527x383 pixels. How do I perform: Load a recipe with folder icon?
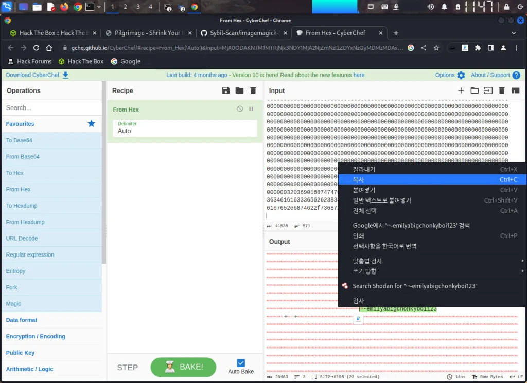pyautogui.click(x=239, y=90)
